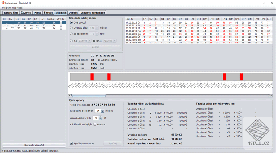Select the Celé období radio button
The width and height of the screenshot is (276, 153).
coord(72,22)
